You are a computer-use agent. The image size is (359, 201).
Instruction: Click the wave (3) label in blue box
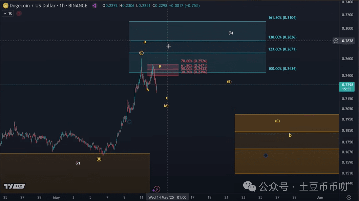click(x=231, y=33)
